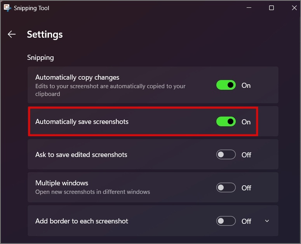The height and width of the screenshot is (244, 301).
Task: Click Add border to each screenshot text
Action: coord(82,221)
